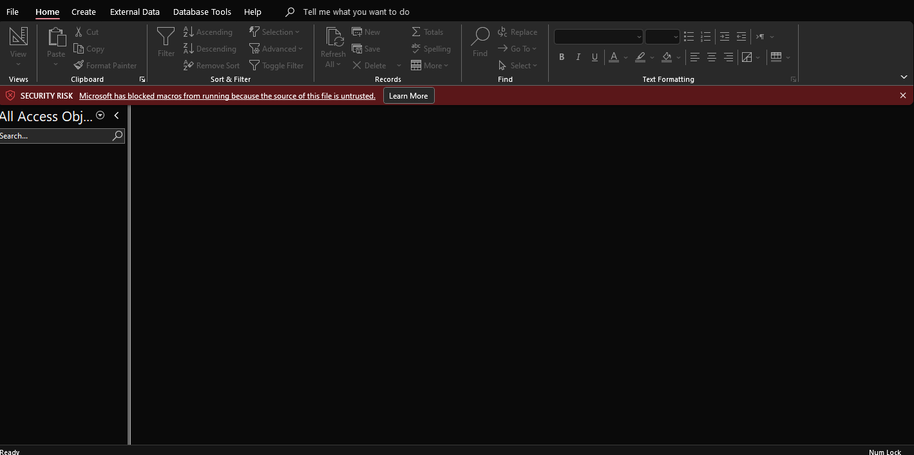Click the Cut scissors command
Image resolution: width=914 pixels, height=455 pixels.
[x=86, y=32]
